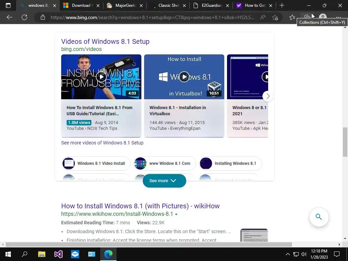348x261 pixels.
Task: Click the 1.8M views badge
Action: pos(79,122)
